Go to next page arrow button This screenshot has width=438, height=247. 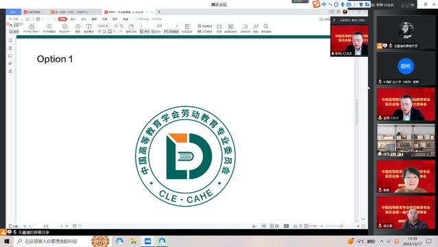pos(177,26)
